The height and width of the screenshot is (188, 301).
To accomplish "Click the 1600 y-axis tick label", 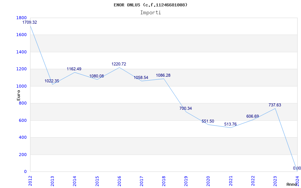I will [x=21, y=35].
